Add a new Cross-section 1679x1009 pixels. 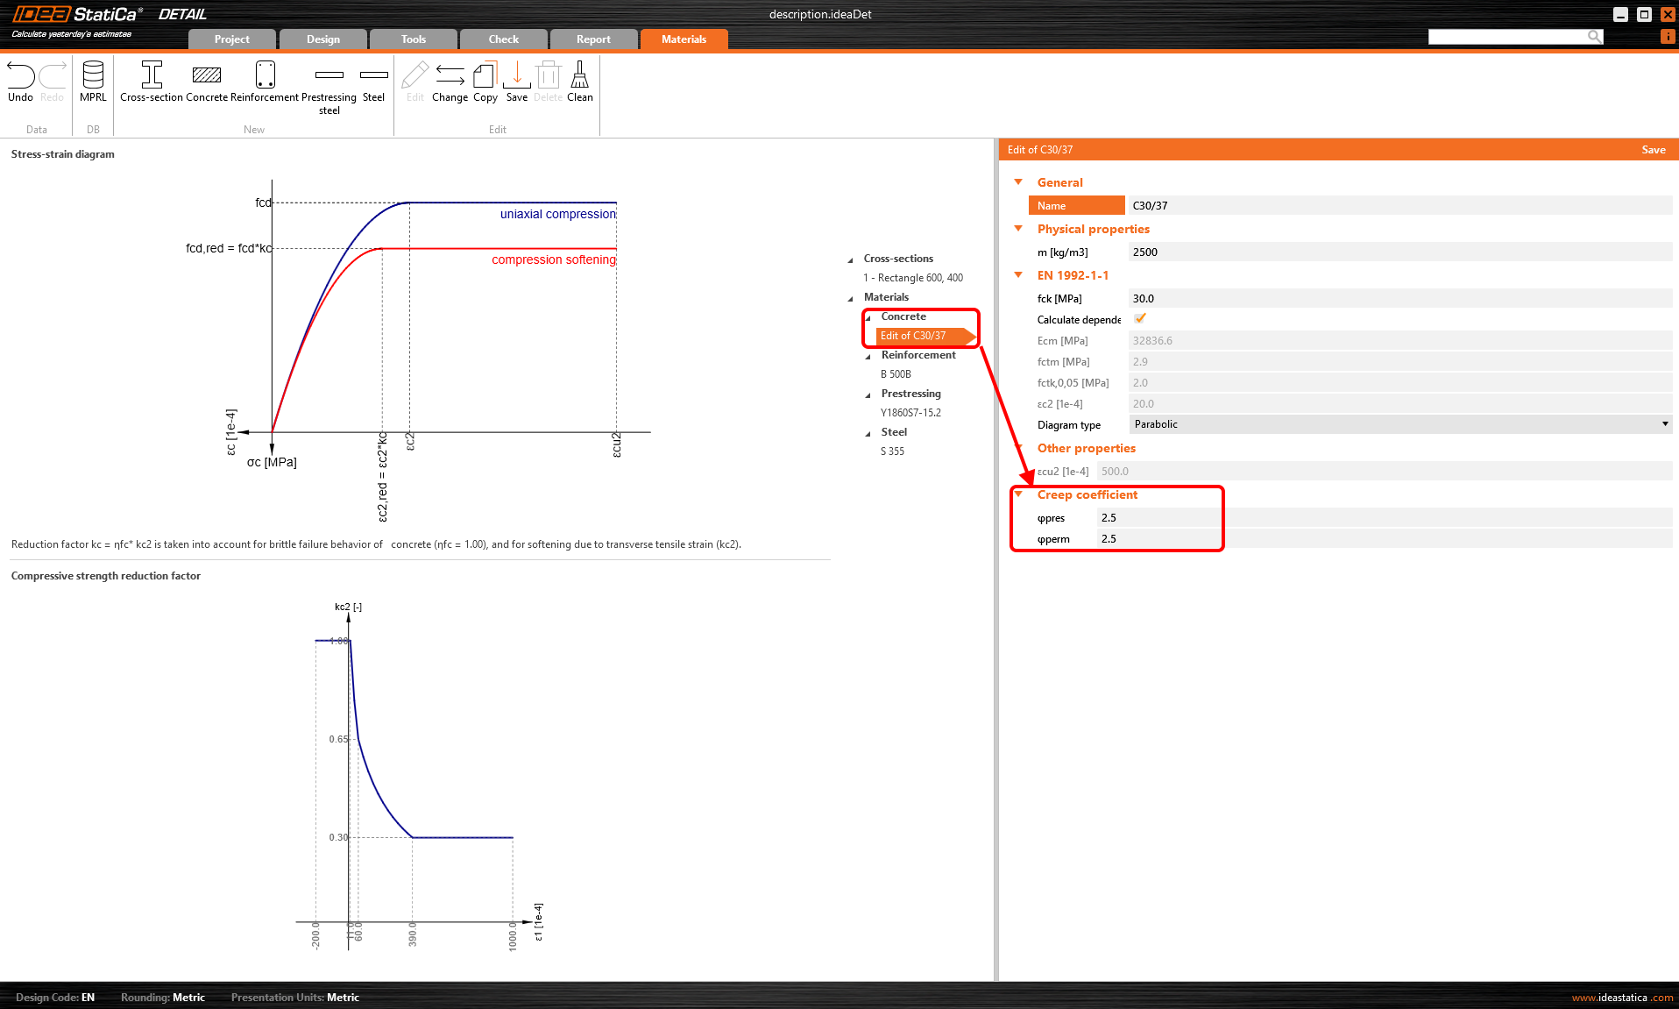(x=152, y=77)
